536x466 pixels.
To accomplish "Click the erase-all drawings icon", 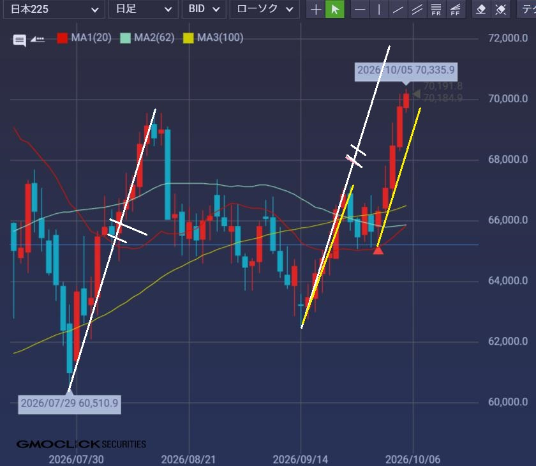I will pos(500,9).
